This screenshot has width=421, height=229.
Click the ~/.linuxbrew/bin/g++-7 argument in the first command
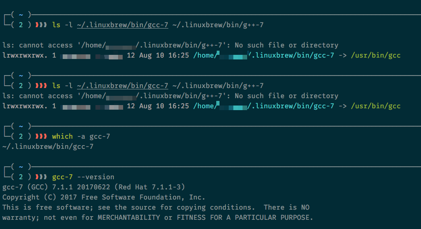click(x=218, y=25)
